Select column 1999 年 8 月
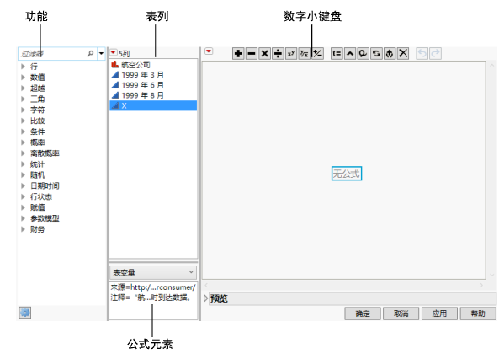The image size is (499, 354). [x=153, y=95]
